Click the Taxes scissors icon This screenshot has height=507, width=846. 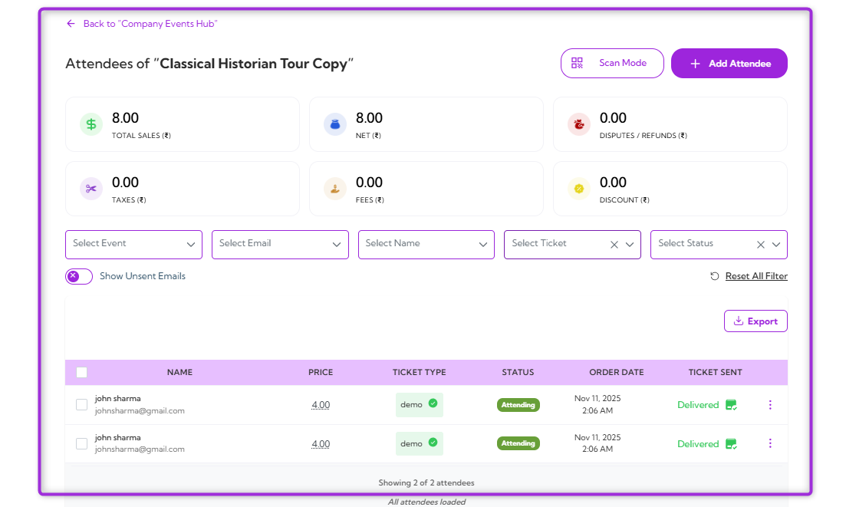click(91, 189)
